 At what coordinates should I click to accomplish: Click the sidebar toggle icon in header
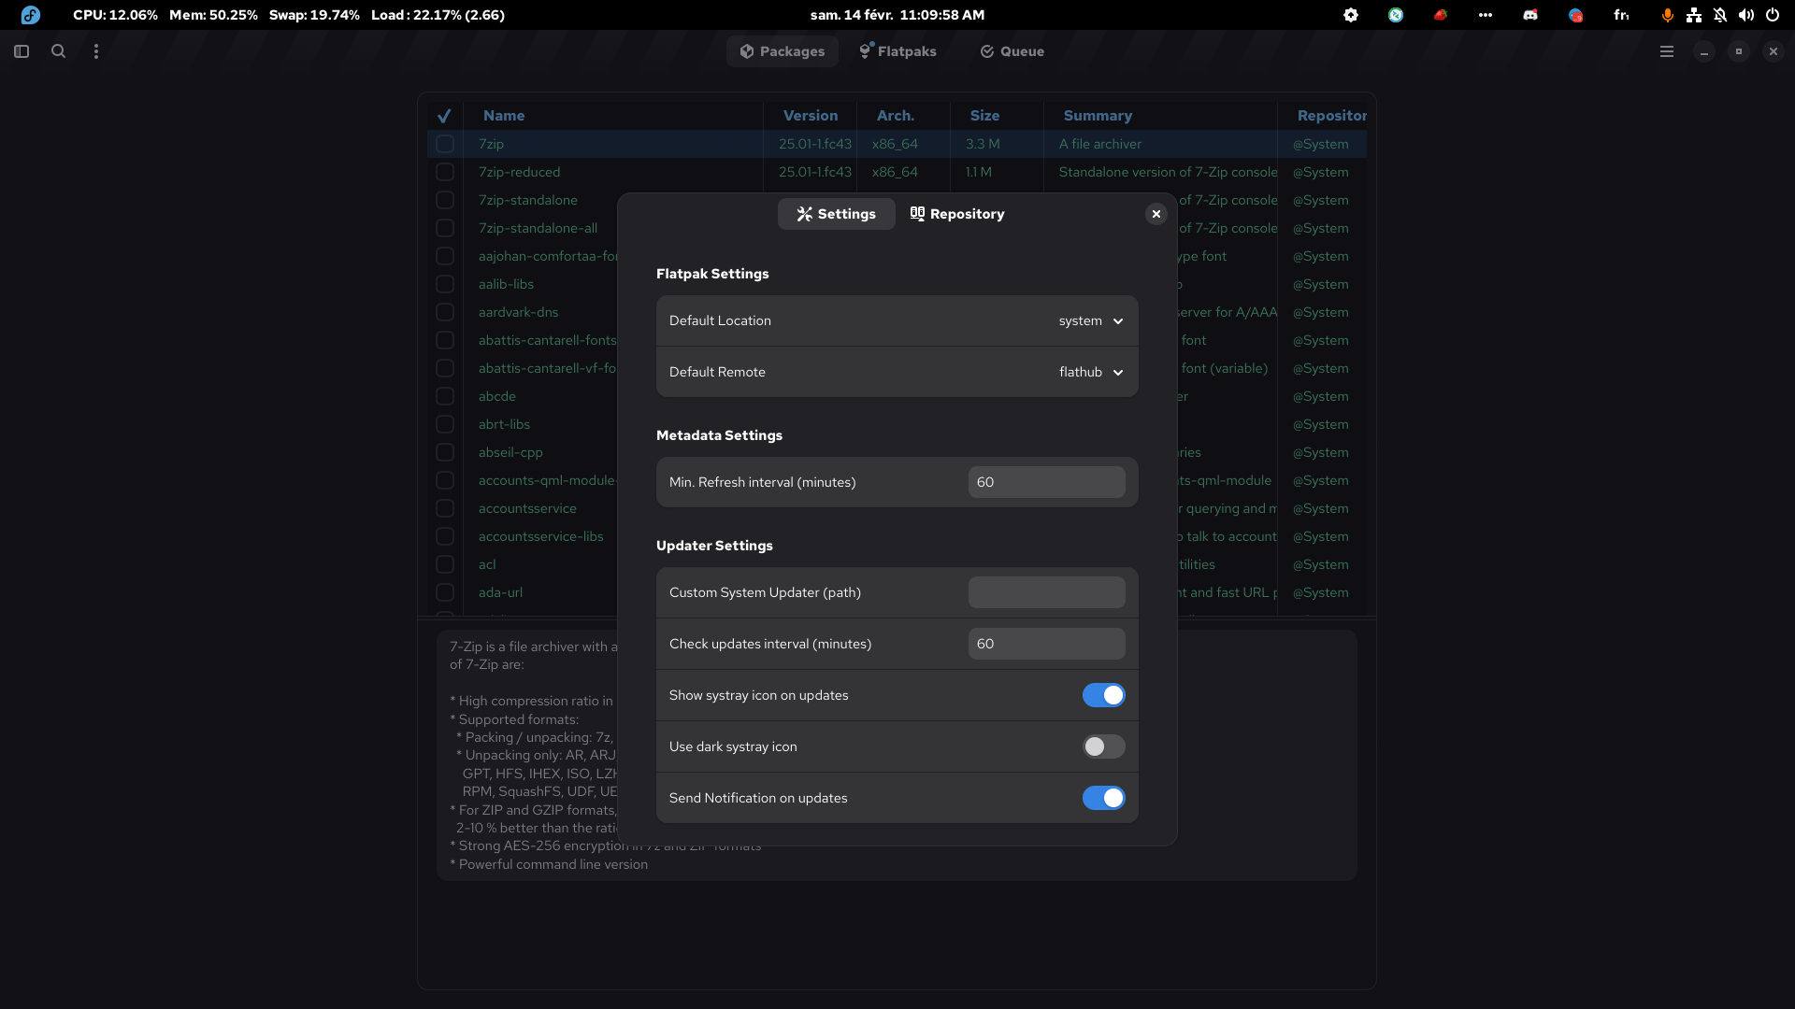22,51
